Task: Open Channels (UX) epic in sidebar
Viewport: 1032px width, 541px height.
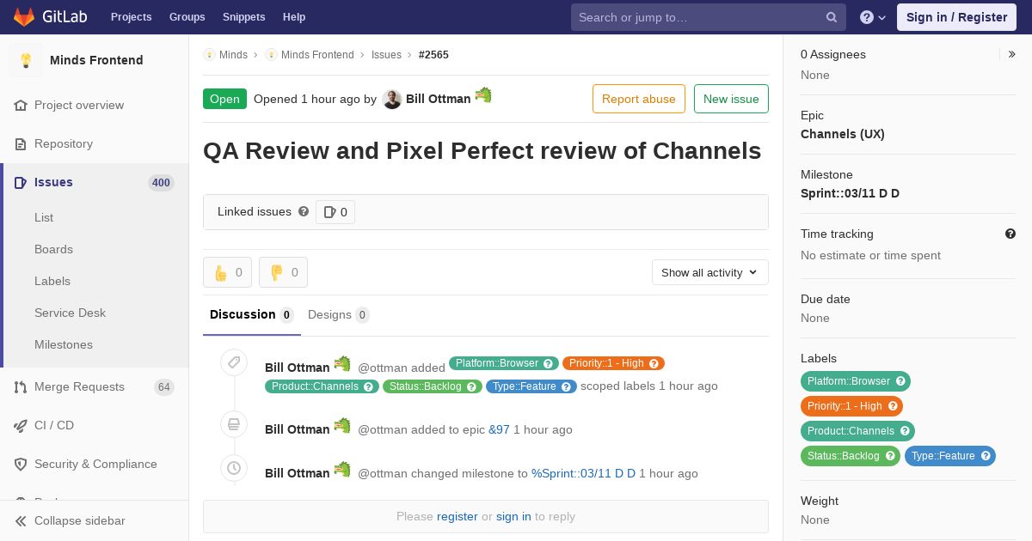Action: [x=843, y=134]
